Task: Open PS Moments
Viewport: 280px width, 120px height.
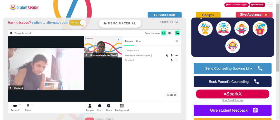Action: pyautogui.click(x=257, y=5)
